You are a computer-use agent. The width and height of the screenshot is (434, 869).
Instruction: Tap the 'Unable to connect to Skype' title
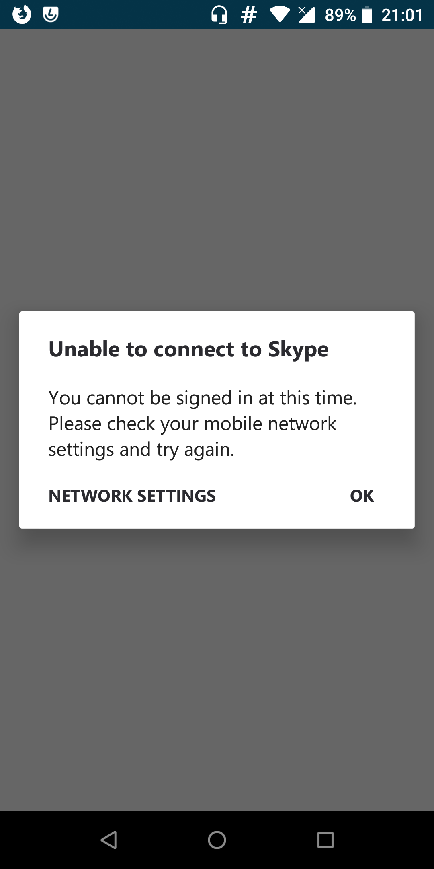pyautogui.click(x=188, y=349)
